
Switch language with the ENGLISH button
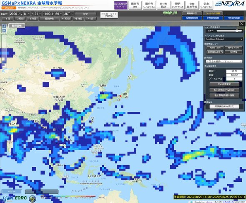9,8
